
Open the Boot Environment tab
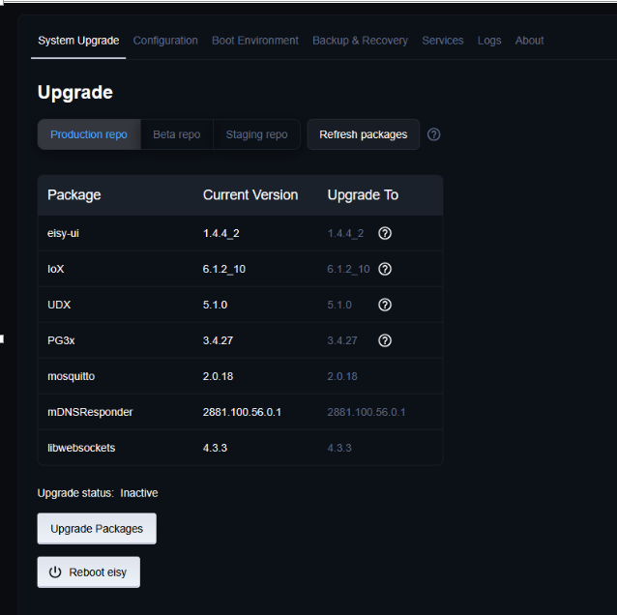coord(255,41)
